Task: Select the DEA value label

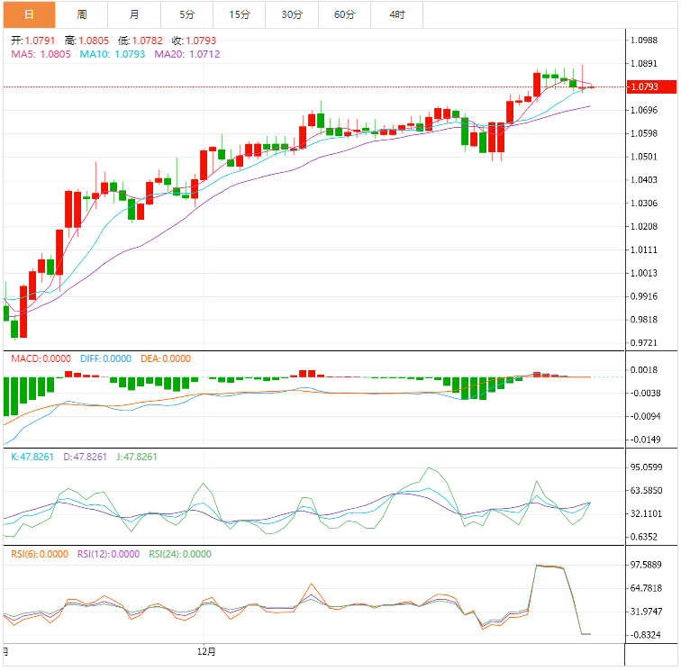Action: (165, 358)
